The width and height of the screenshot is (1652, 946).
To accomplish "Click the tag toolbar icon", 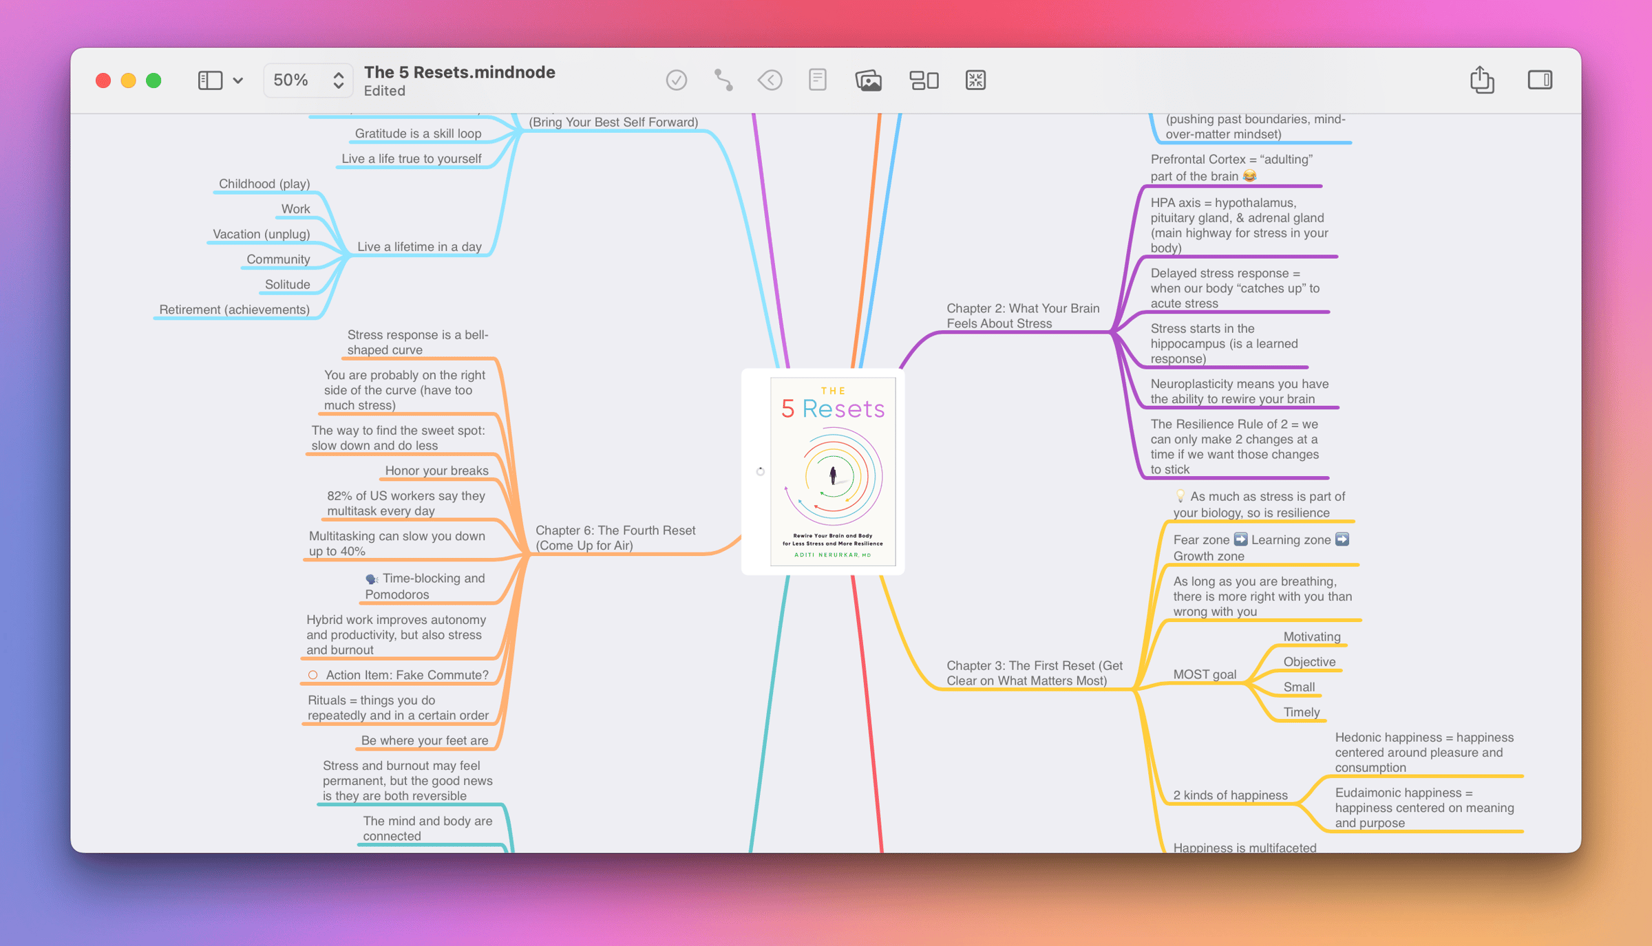I will pos(770,80).
